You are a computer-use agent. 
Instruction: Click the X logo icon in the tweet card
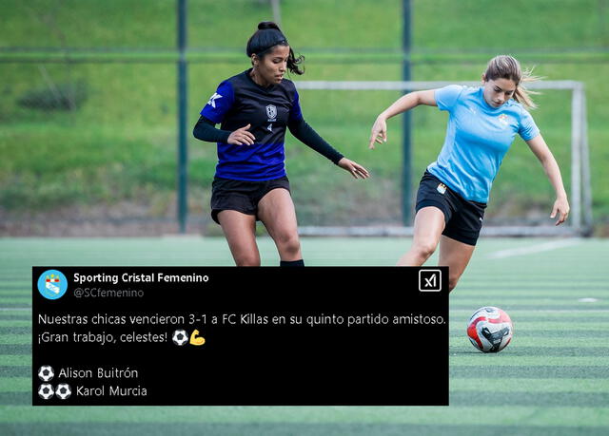(x=430, y=280)
